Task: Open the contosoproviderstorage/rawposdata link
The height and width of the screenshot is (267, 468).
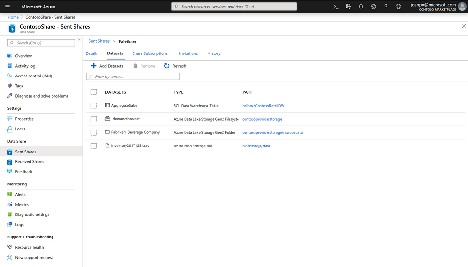Action: pos(272,132)
